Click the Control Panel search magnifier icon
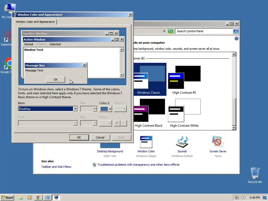The height and width of the screenshot is (201, 268). 236,31
